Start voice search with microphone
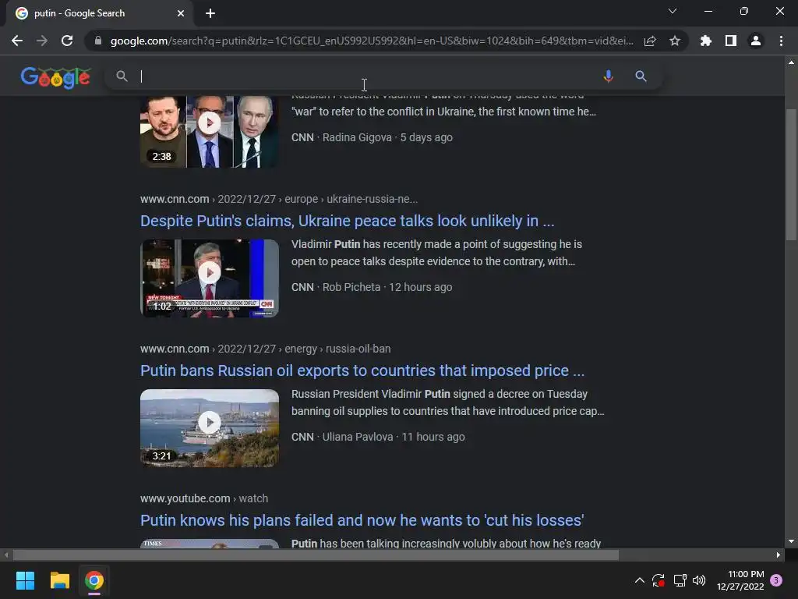The image size is (798, 599). (608, 76)
